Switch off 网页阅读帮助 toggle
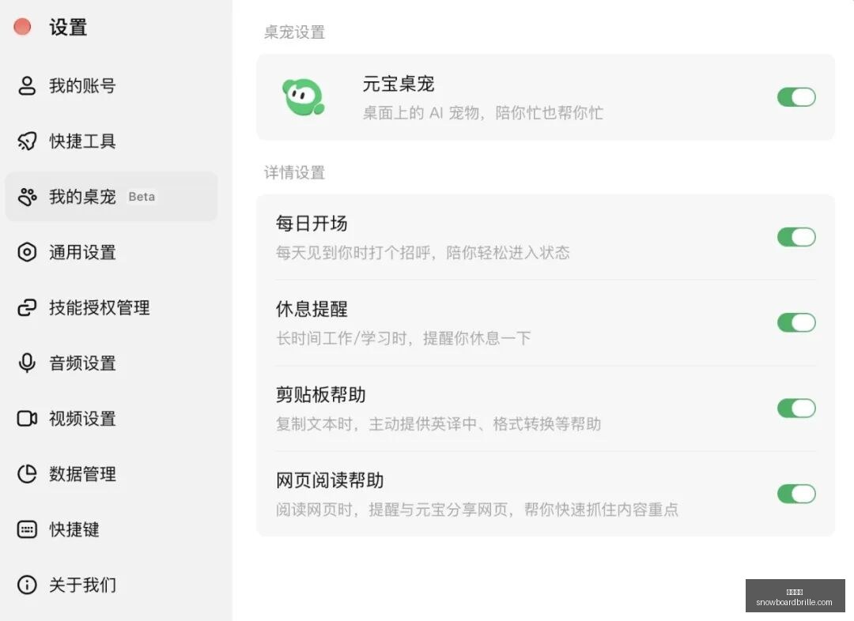This screenshot has height=621, width=854. (796, 494)
